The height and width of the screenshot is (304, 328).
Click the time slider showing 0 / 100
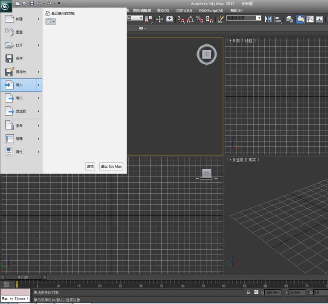[x=23, y=277]
